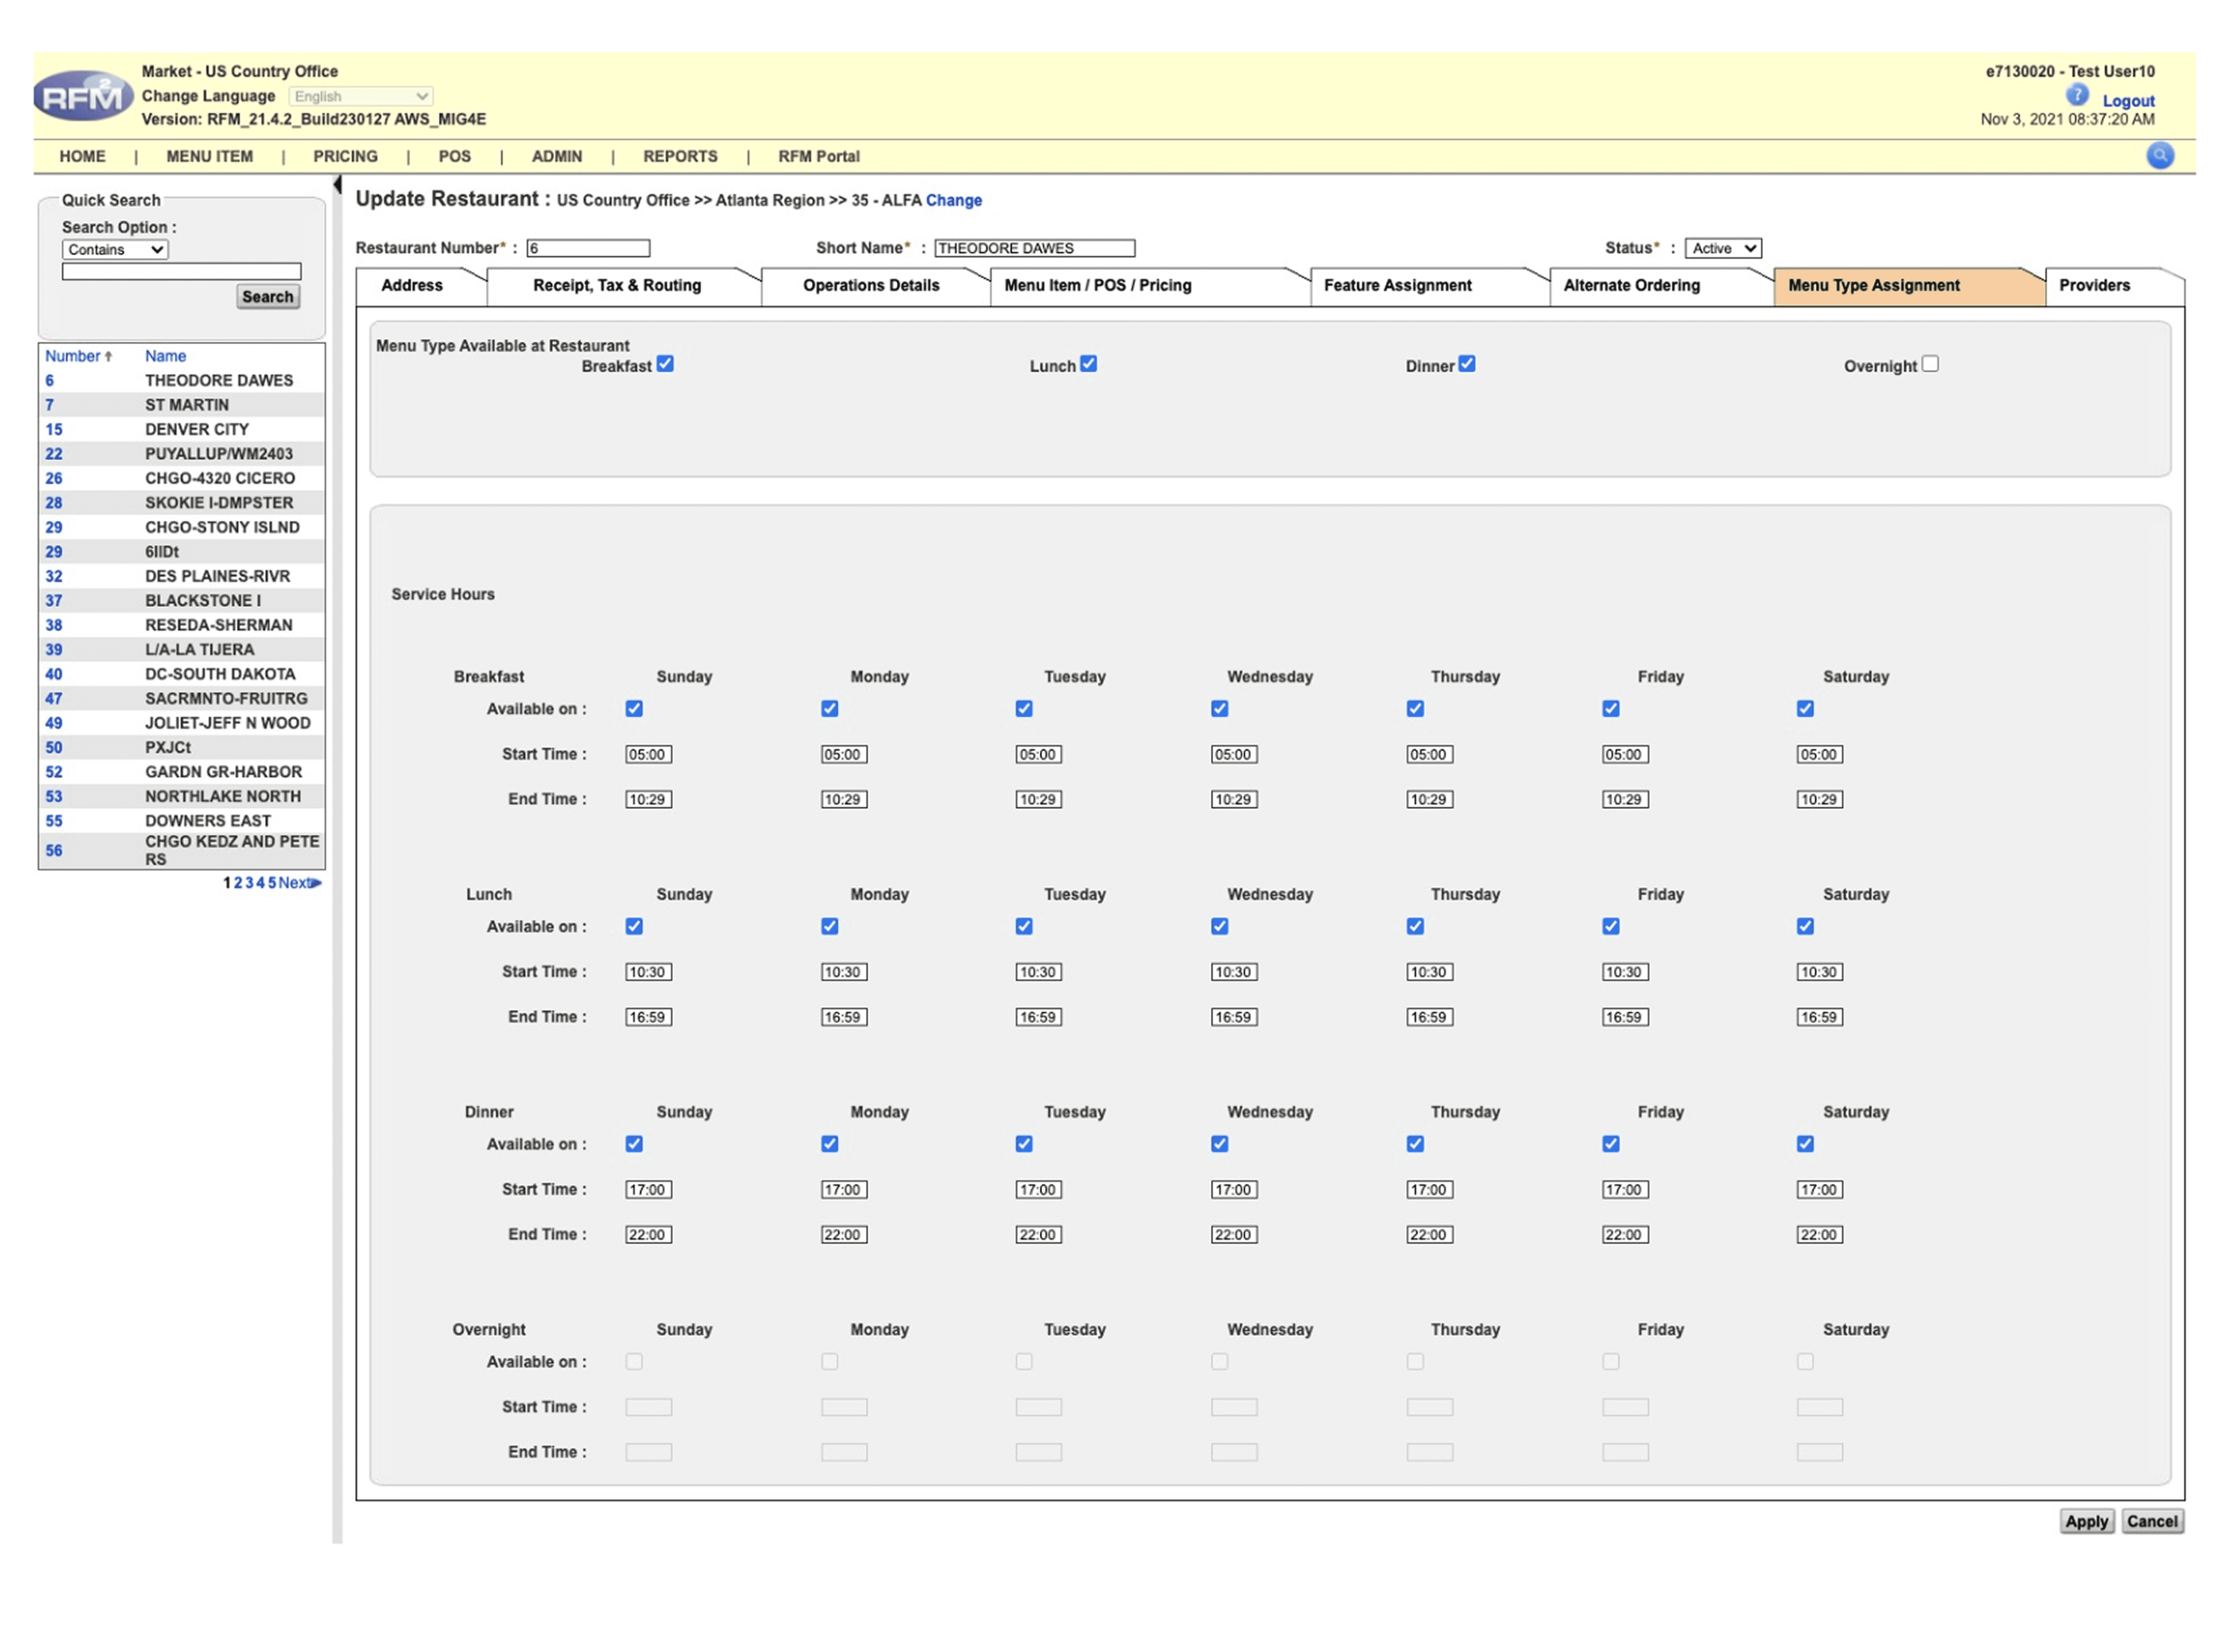Click the RFM logo icon

click(83, 96)
